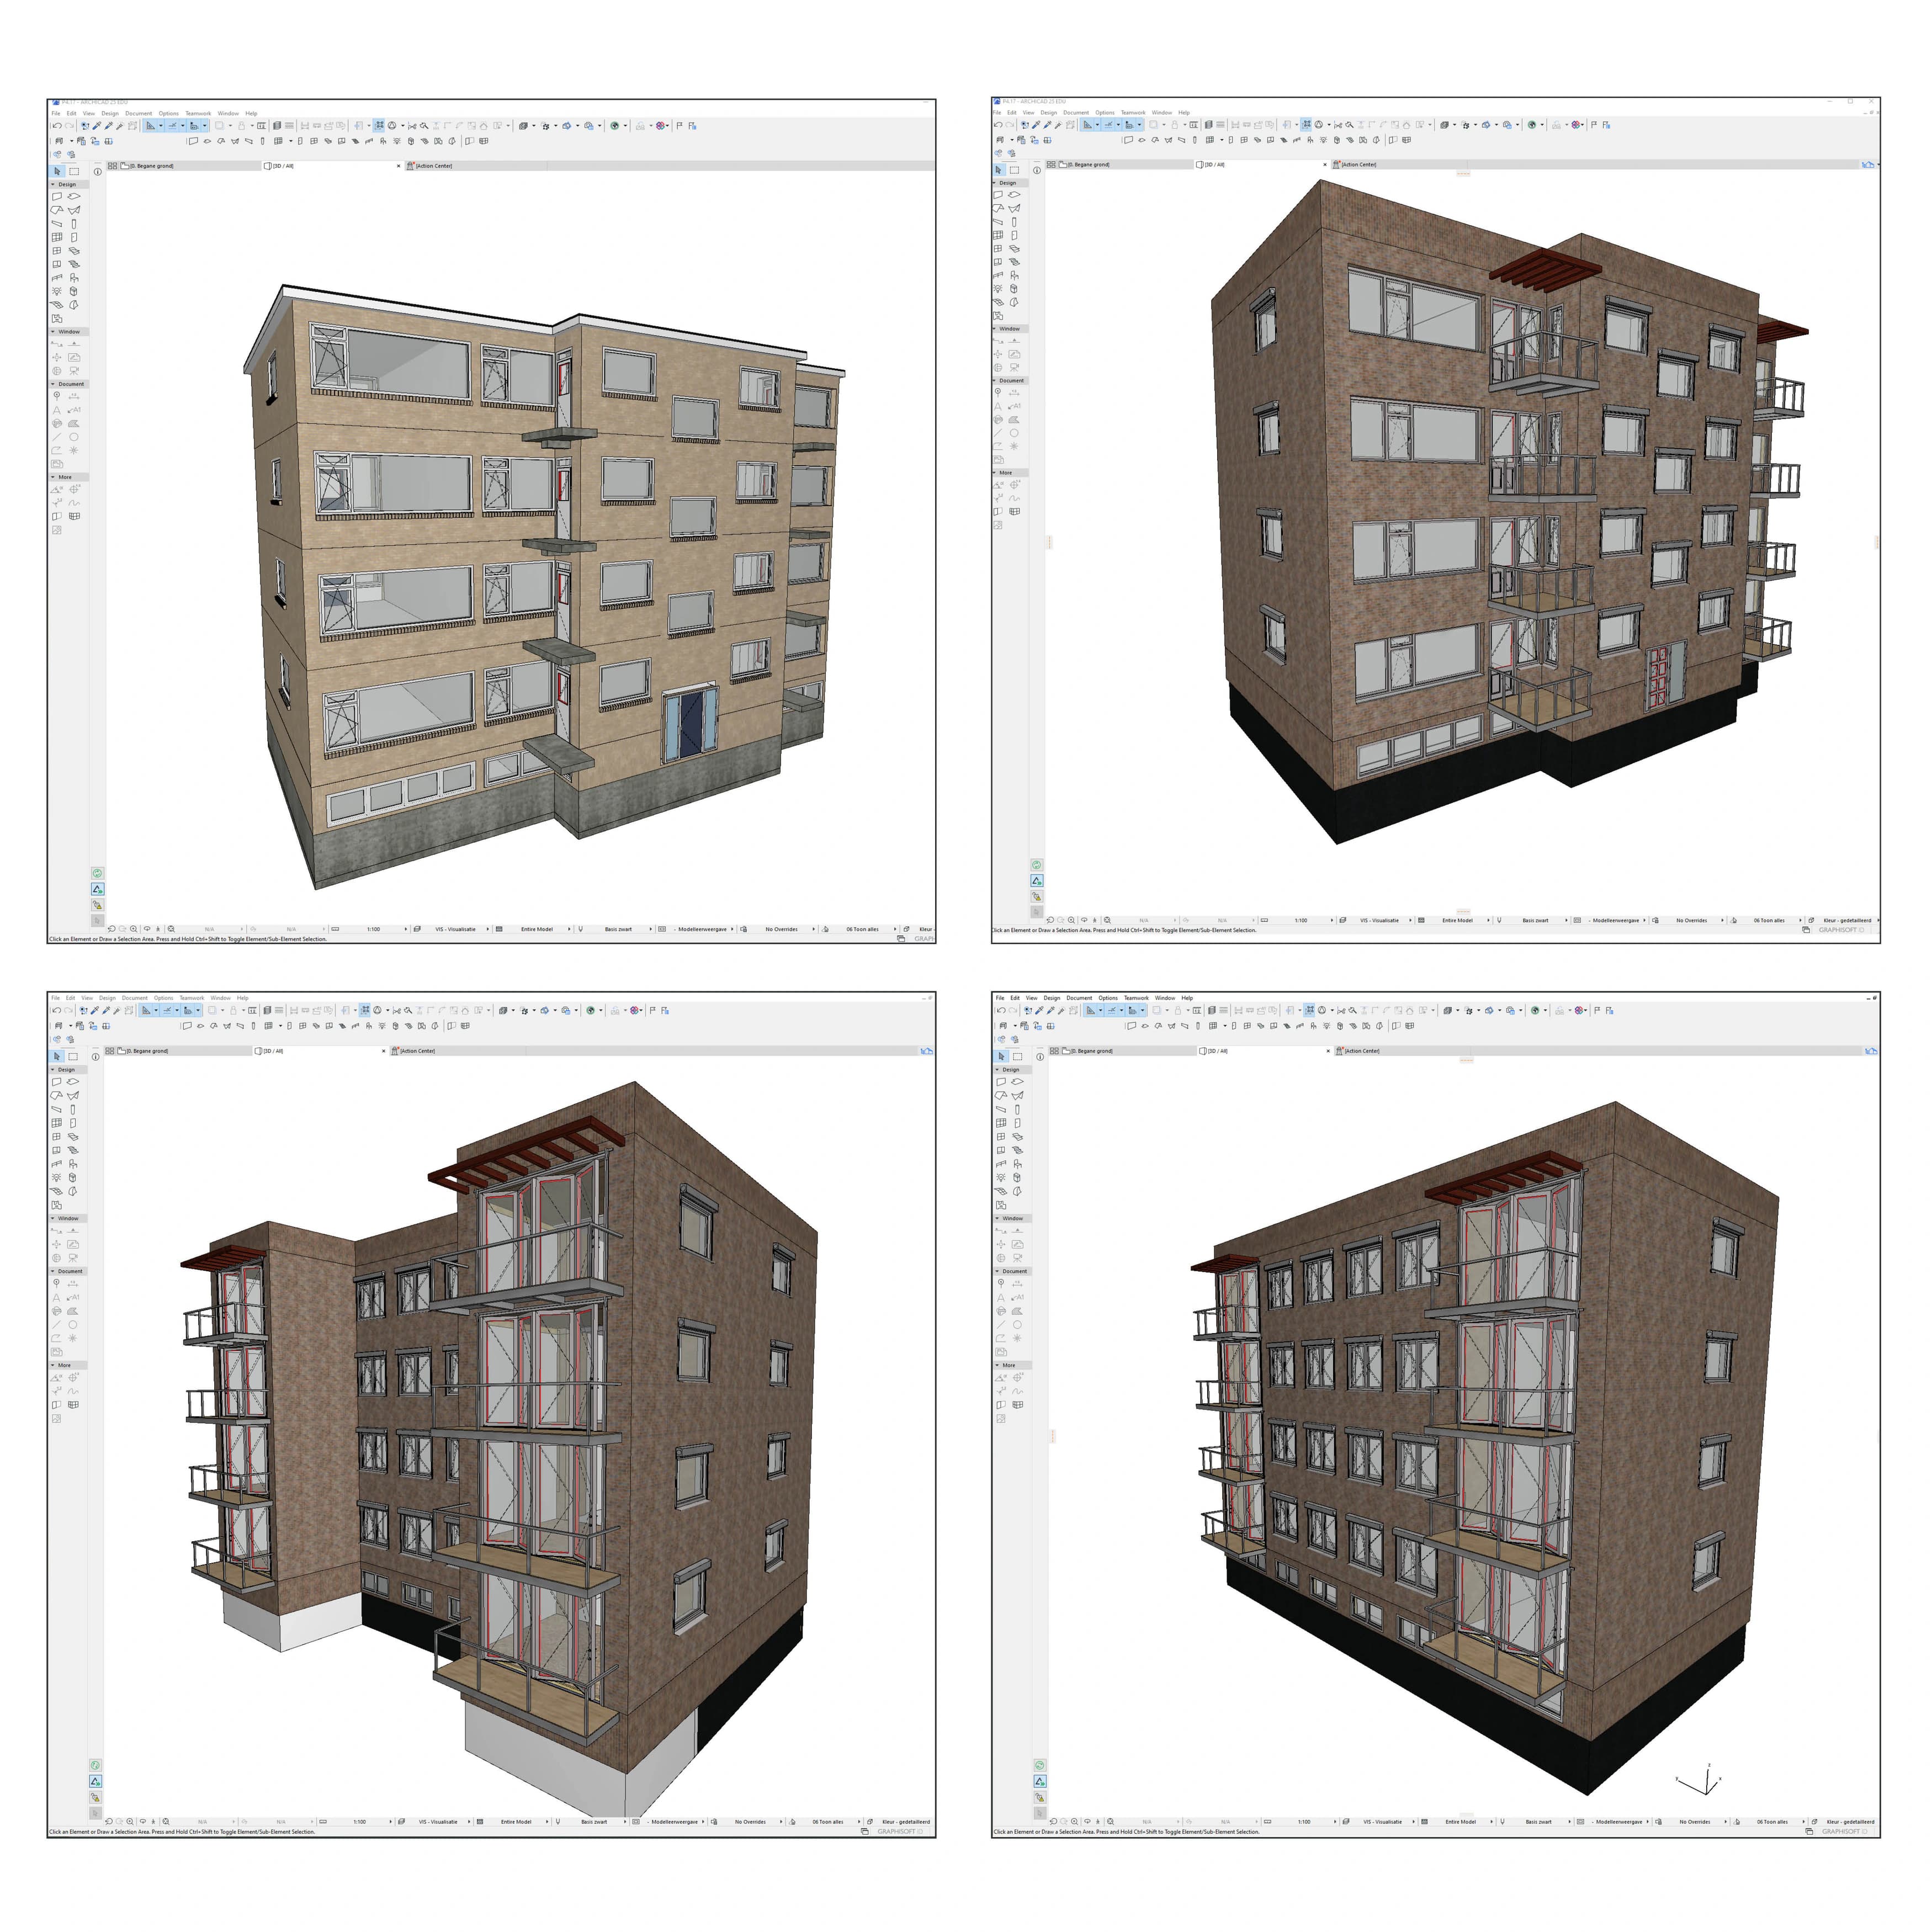Click the tab overview grid icon in bottom-right window
1932x1932 pixels.
[x=1054, y=1051]
